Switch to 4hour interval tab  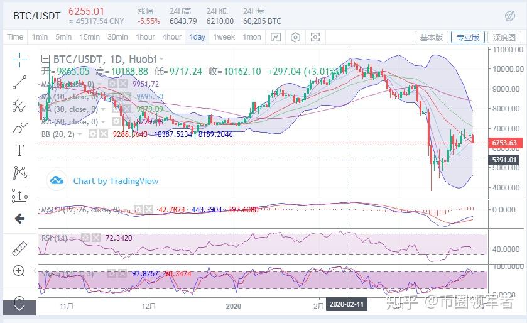coord(171,37)
